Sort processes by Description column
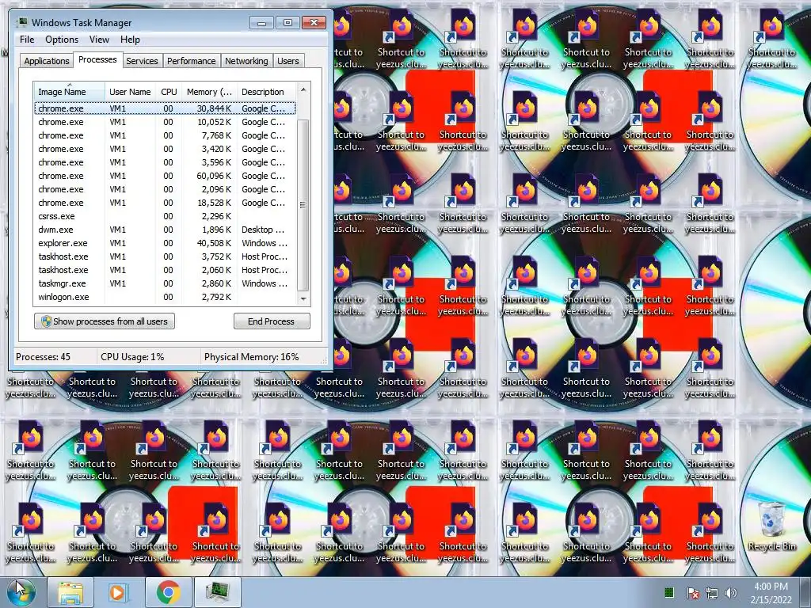Image resolution: width=811 pixels, height=608 pixels. pos(266,92)
